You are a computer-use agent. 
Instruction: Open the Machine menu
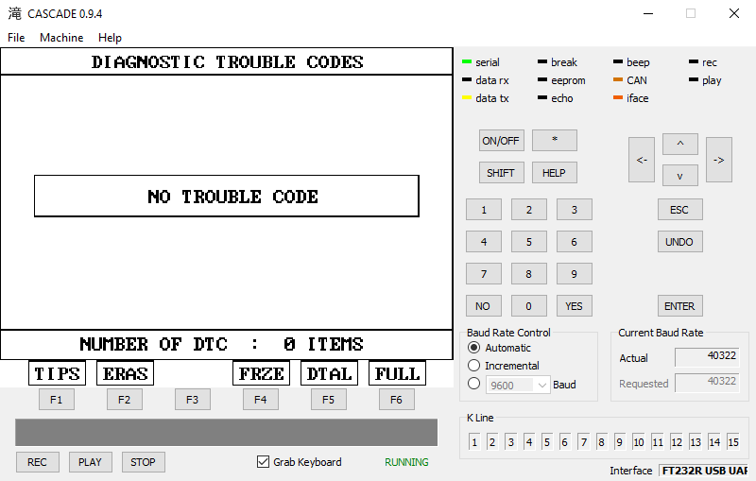click(x=61, y=38)
